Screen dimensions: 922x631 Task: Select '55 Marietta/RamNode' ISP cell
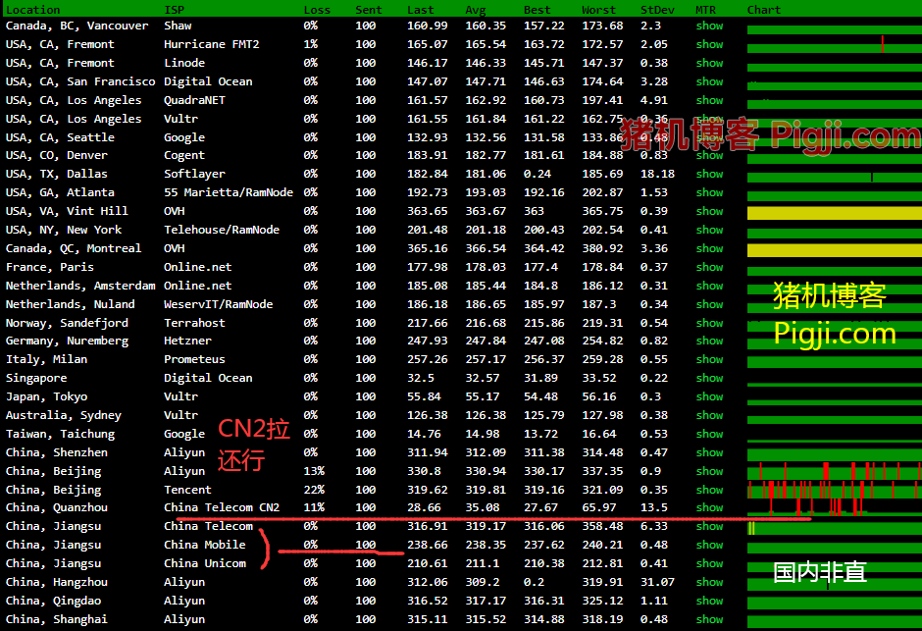(x=229, y=193)
